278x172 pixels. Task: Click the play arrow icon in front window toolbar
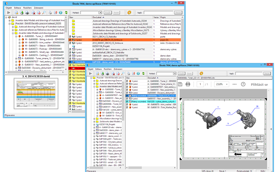pyautogui.click(x=90, y=73)
